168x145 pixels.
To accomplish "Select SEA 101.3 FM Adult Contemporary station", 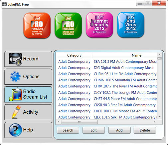I will coord(125,62).
